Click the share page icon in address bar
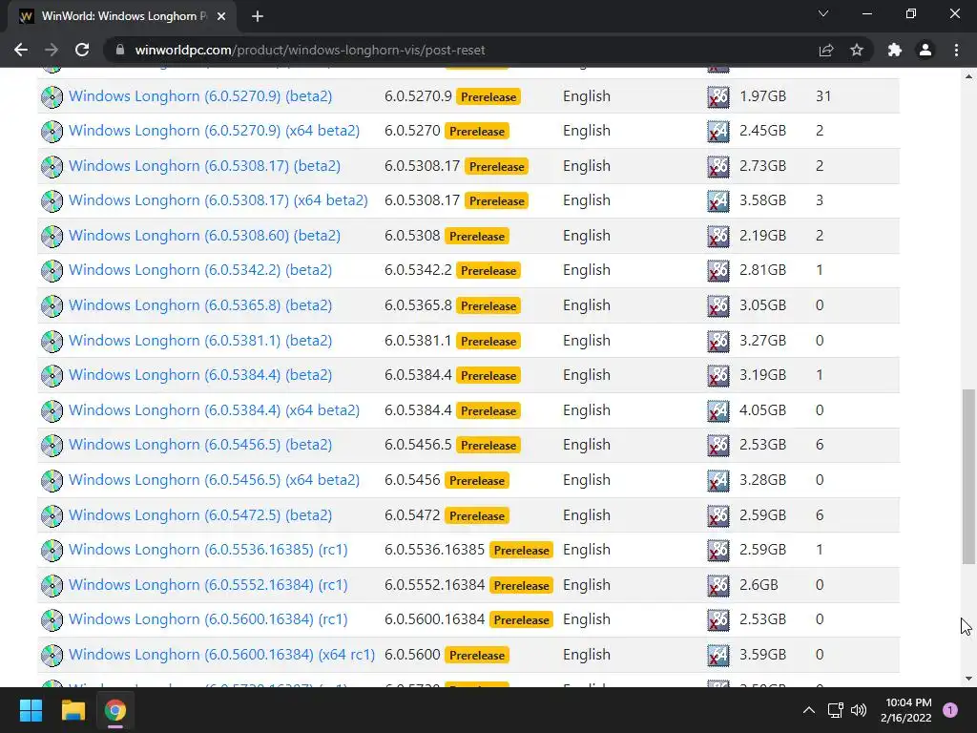Image resolution: width=977 pixels, height=733 pixels. (x=826, y=50)
